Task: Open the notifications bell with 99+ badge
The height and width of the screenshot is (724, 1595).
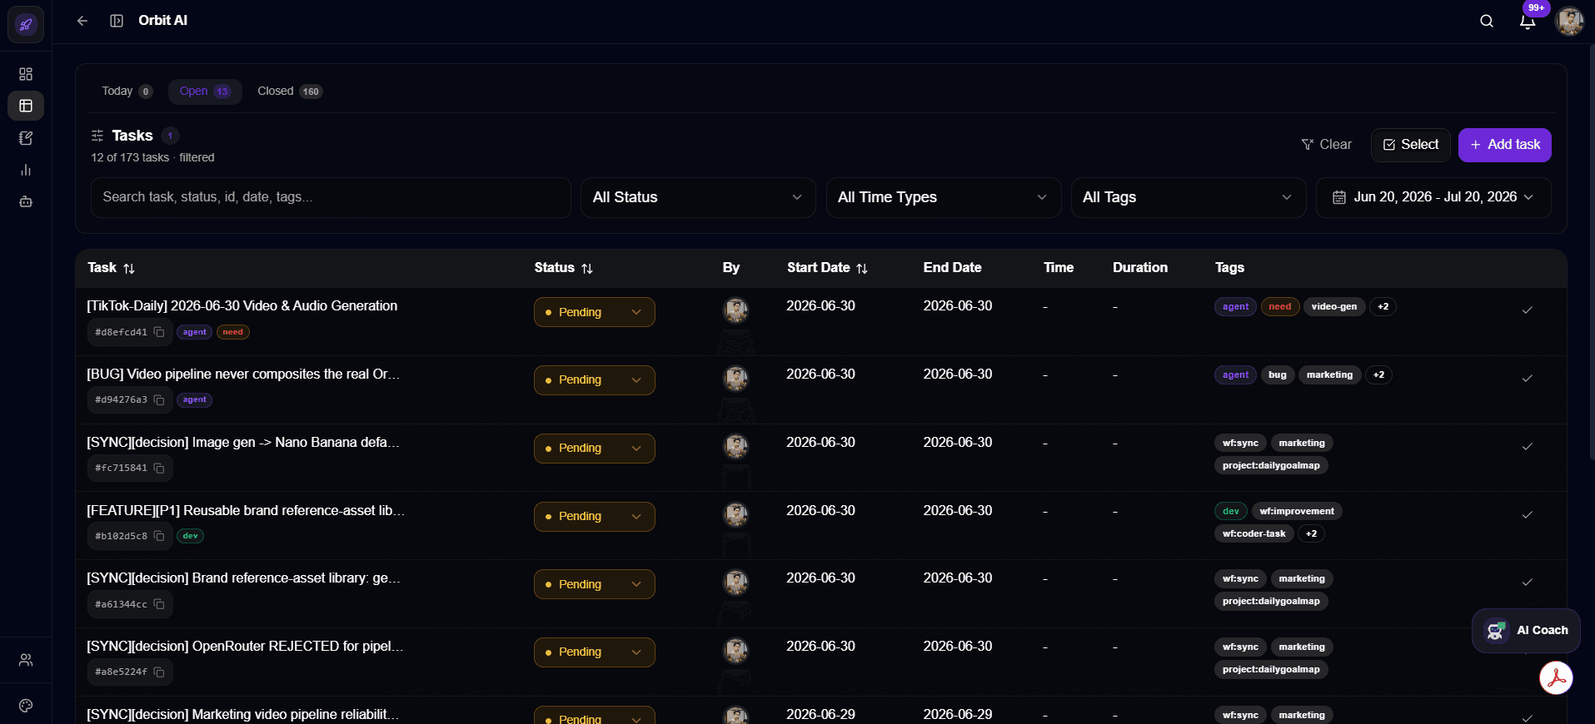Action: [x=1528, y=22]
